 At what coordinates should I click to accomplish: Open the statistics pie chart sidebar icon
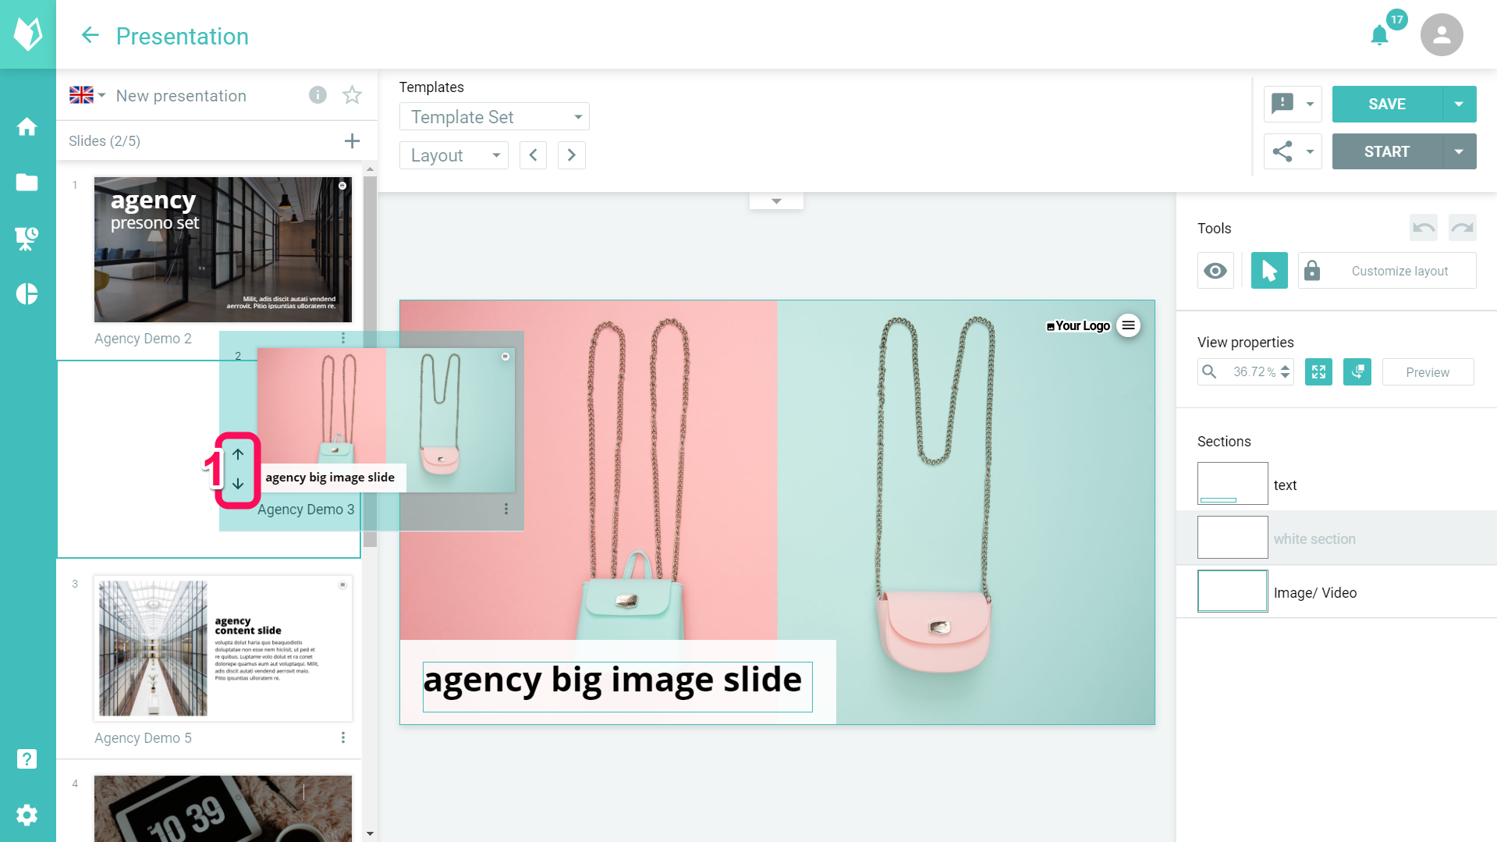coord(27,294)
